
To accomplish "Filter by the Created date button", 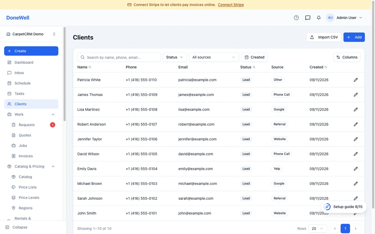I will tap(254, 57).
